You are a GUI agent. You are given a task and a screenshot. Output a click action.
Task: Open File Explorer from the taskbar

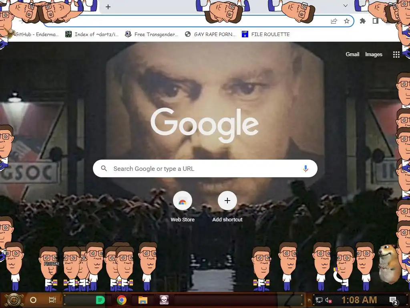tap(143, 300)
